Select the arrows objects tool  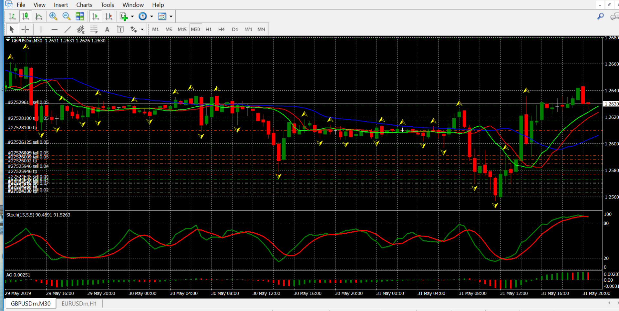pos(134,29)
